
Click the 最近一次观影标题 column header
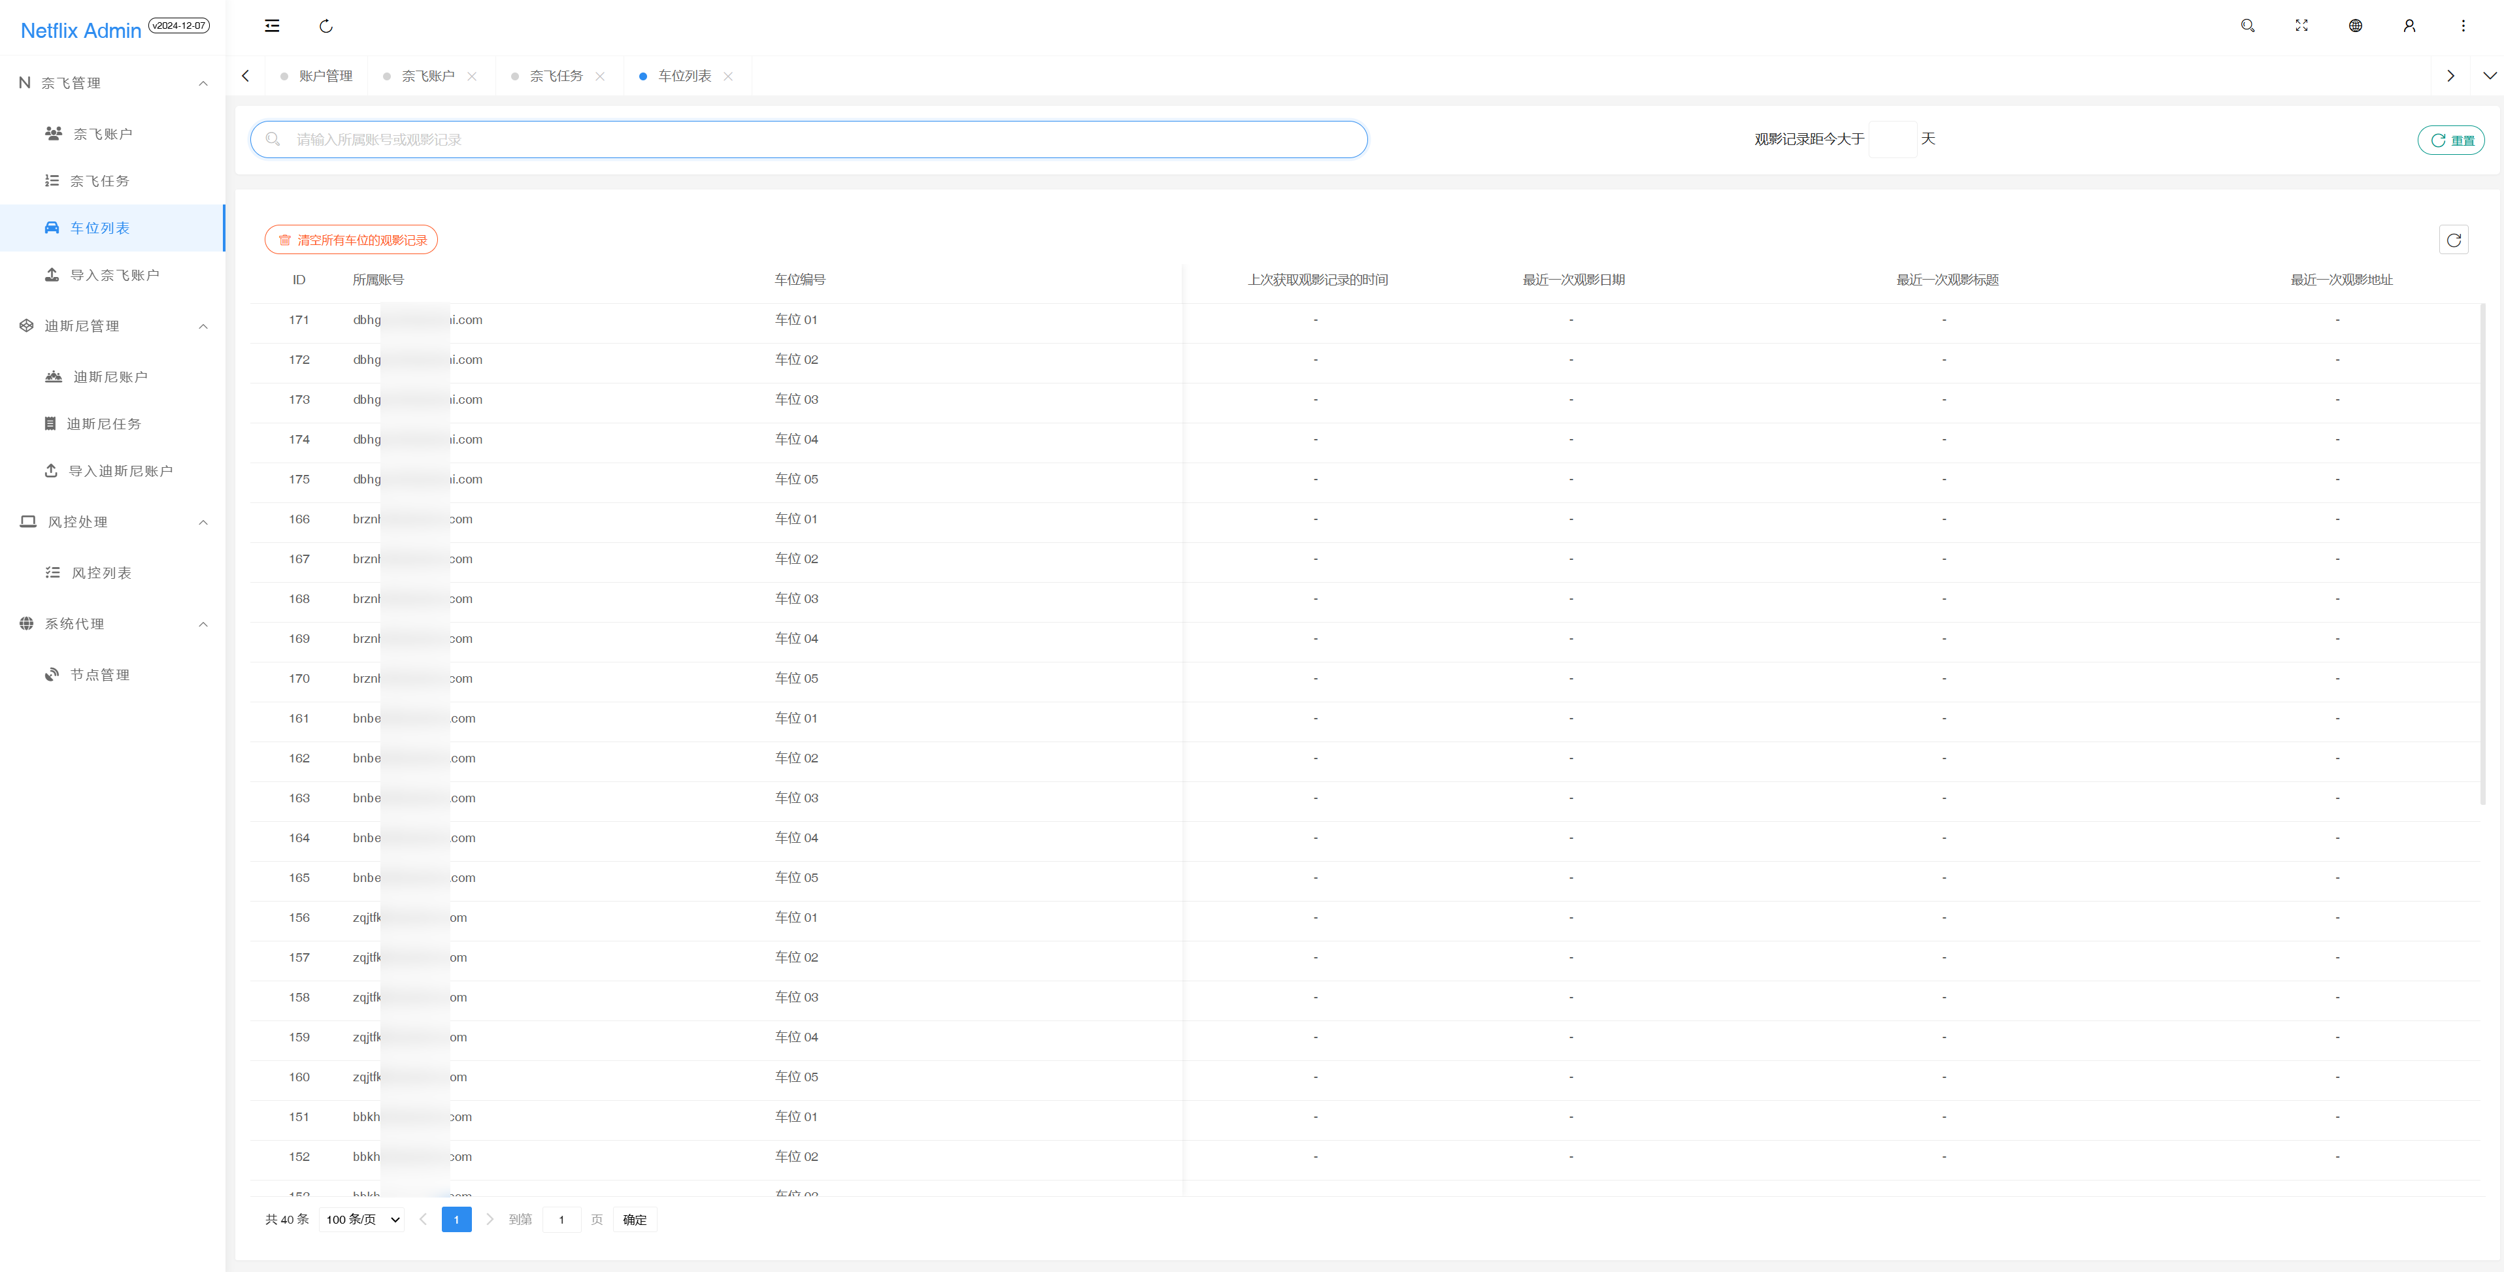[1947, 280]
